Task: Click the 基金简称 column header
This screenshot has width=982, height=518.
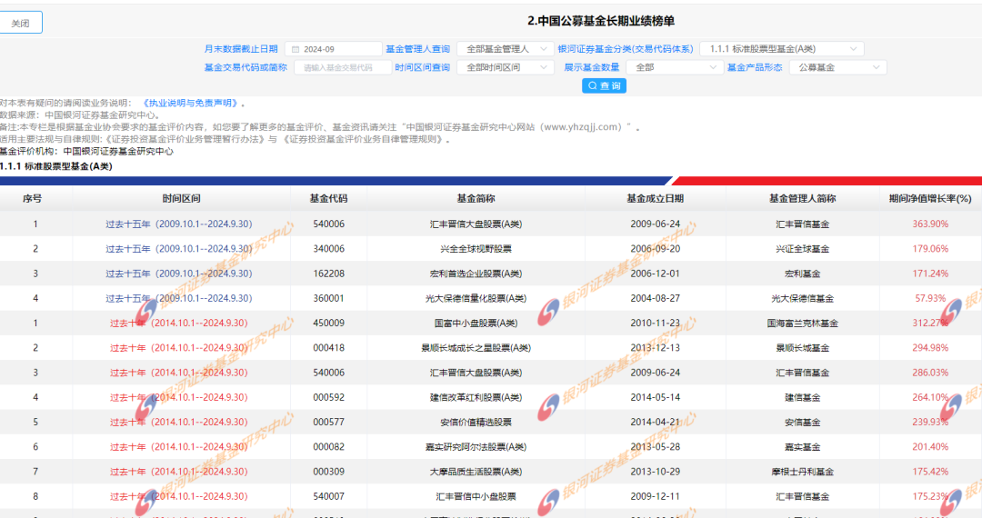Action: tap(476, 198)
